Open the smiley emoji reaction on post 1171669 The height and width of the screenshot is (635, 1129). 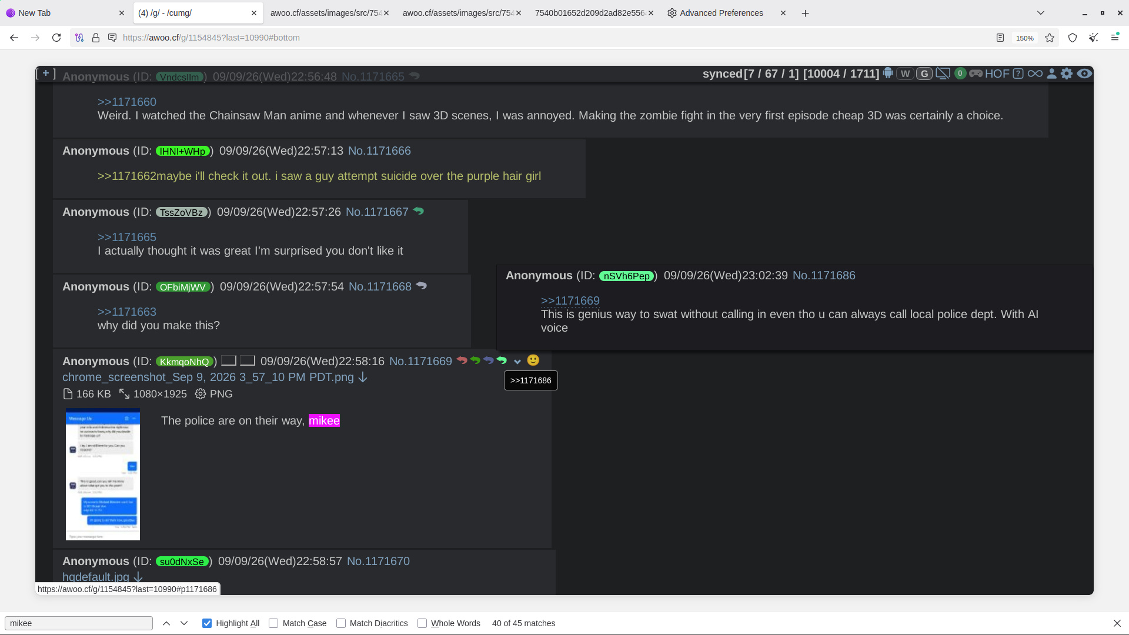(x=533, y=360)
